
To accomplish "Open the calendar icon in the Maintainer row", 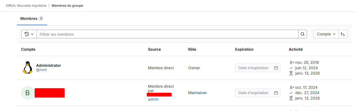I will click(x=276, y=93).
